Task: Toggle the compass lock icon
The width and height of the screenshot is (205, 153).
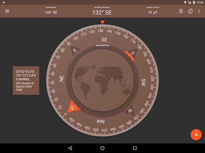Action: point(181,11)
